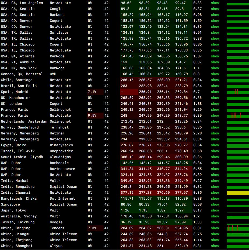Image resolution: width=249 pixels, height=250 pixels.
Task: Open show link for China, Beijing
Action: pos(215,228)
